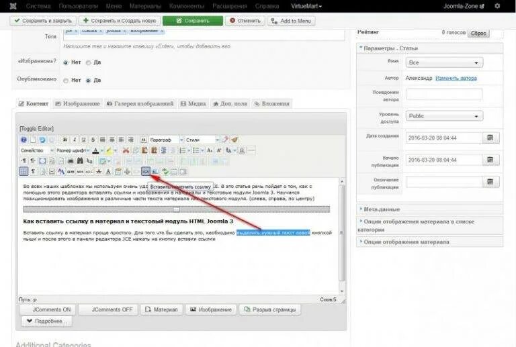Apply bold formatting with B icon
The height and width of the screenshot is (347, 516).
point(65,140)
